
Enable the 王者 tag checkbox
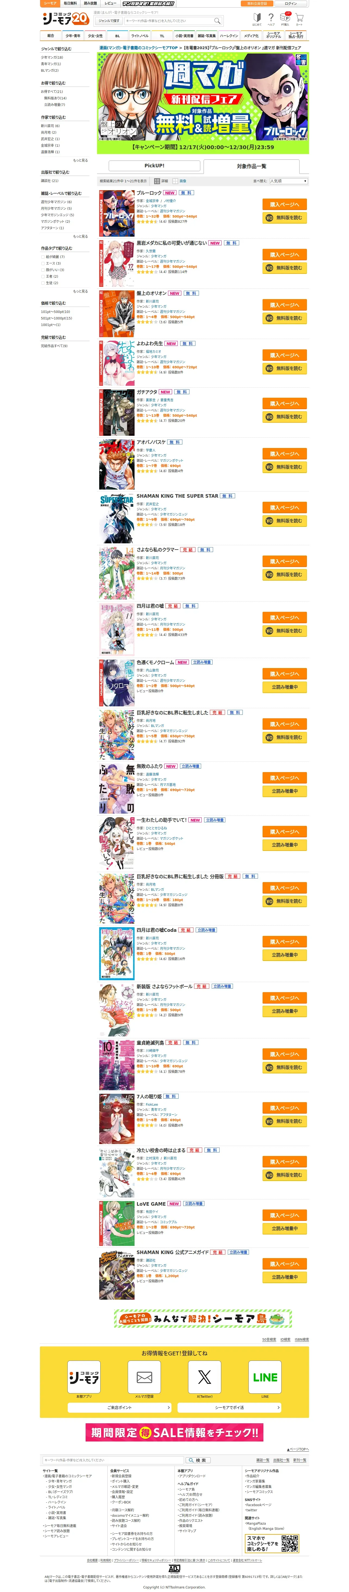(43, 276)
